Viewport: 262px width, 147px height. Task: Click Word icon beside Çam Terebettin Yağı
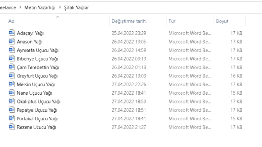coord(12,67)
